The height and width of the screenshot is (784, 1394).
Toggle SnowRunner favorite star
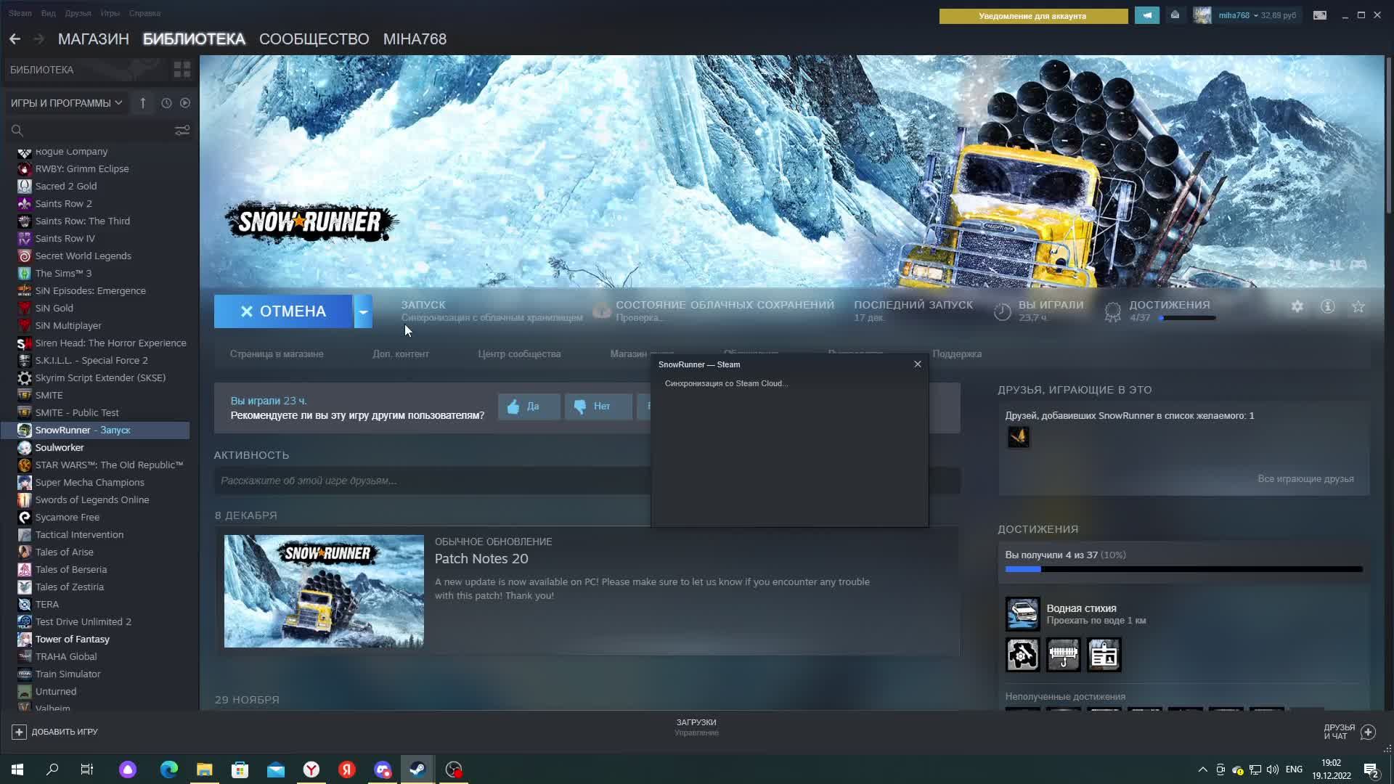(1358, 306)
